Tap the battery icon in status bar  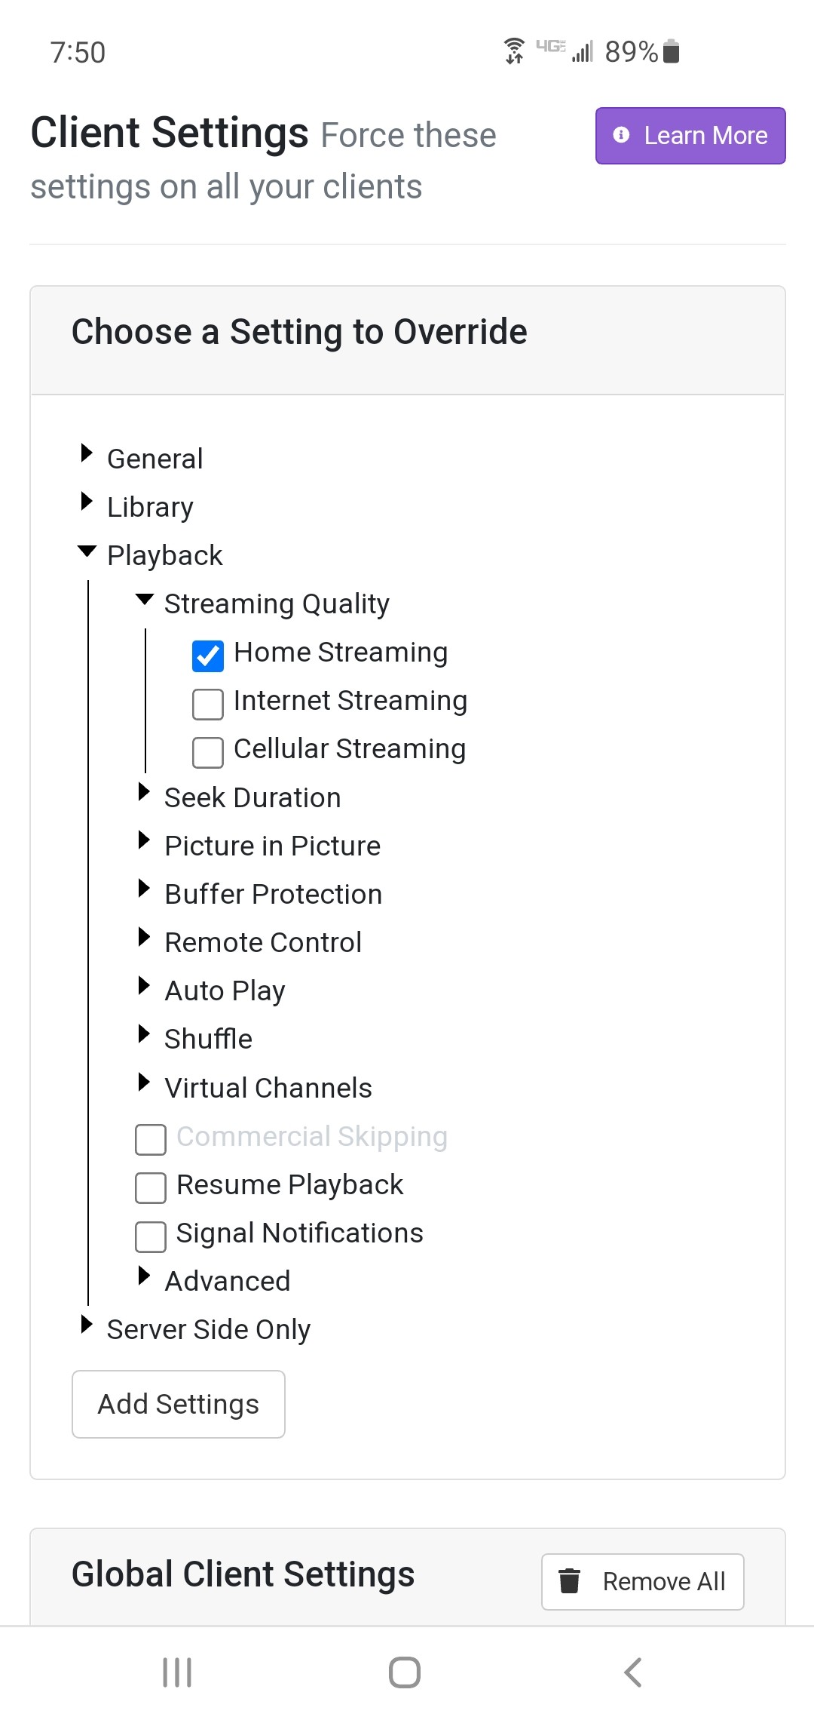point(672,51)
